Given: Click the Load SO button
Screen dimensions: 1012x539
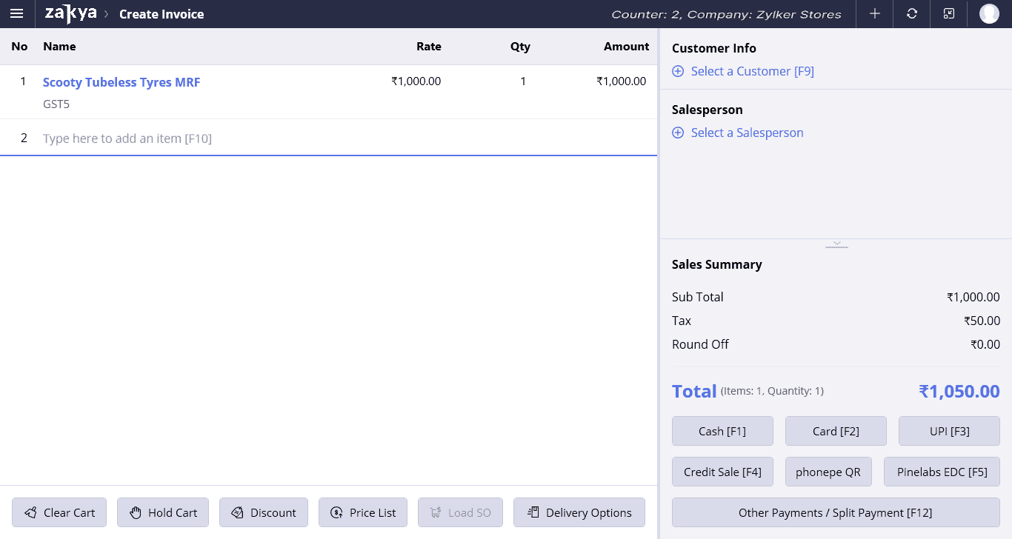Looking at the screenshot, I should tap(460, 512).
